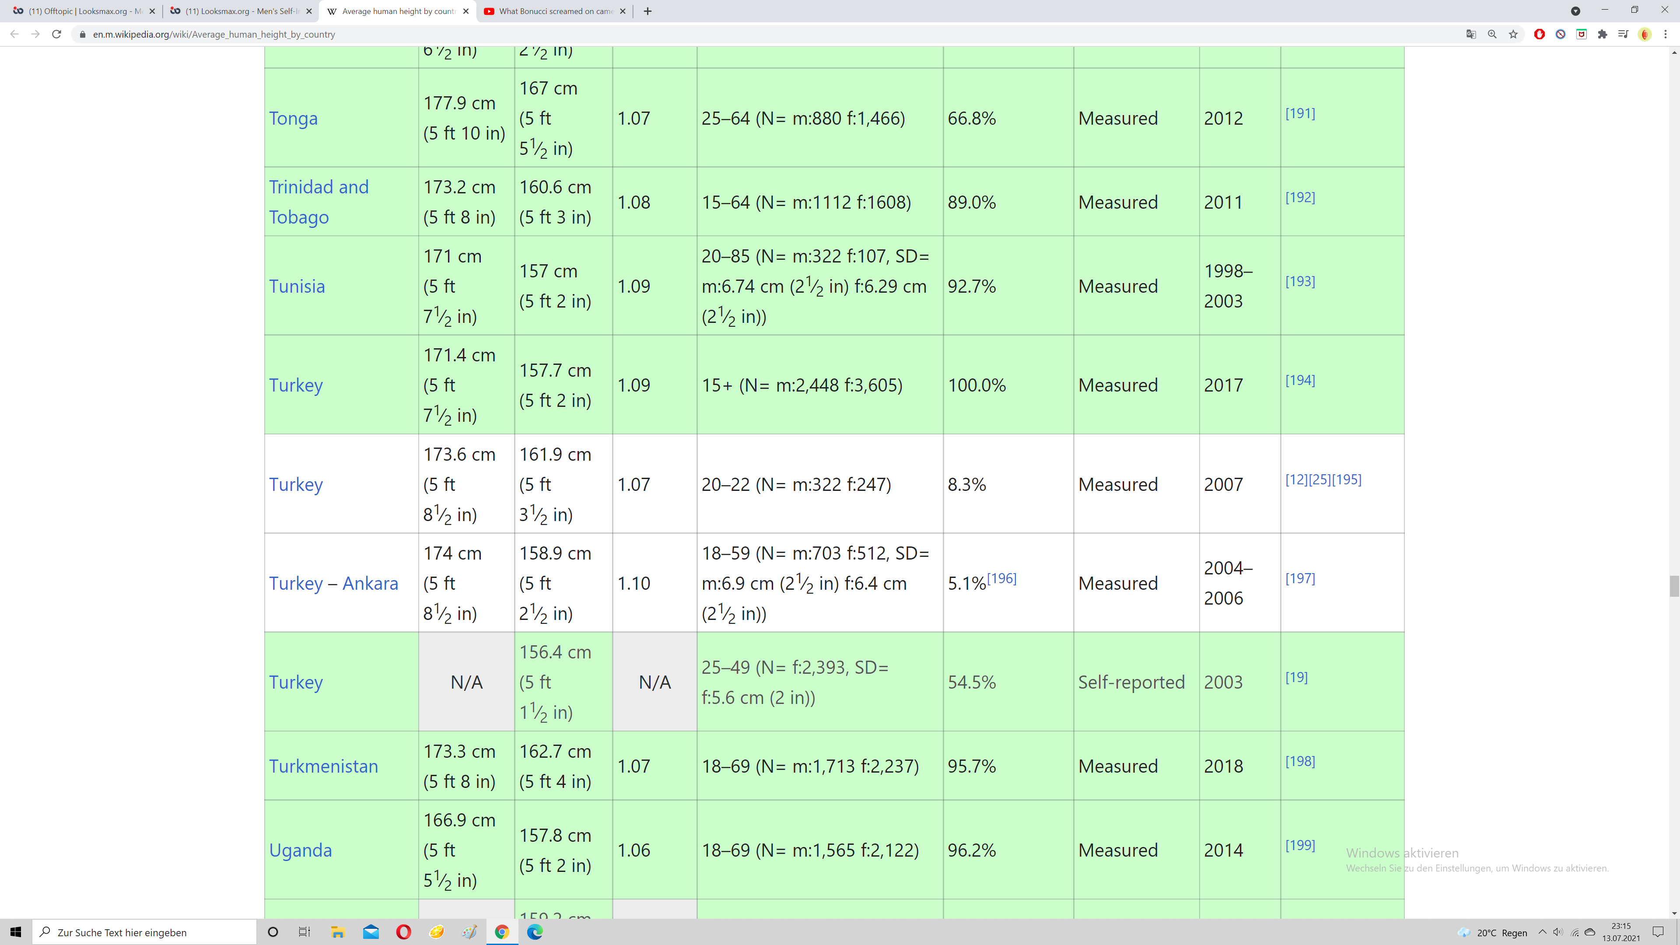This screenshot has height=945, width=1680.
Task: Open the Uganda country link
Action: 301,850
